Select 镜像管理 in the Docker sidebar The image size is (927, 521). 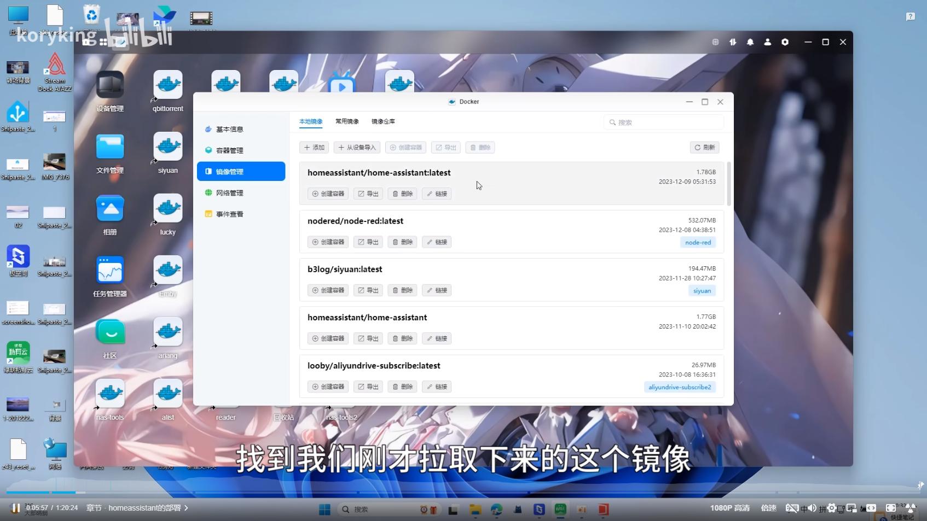pos(241,172)
